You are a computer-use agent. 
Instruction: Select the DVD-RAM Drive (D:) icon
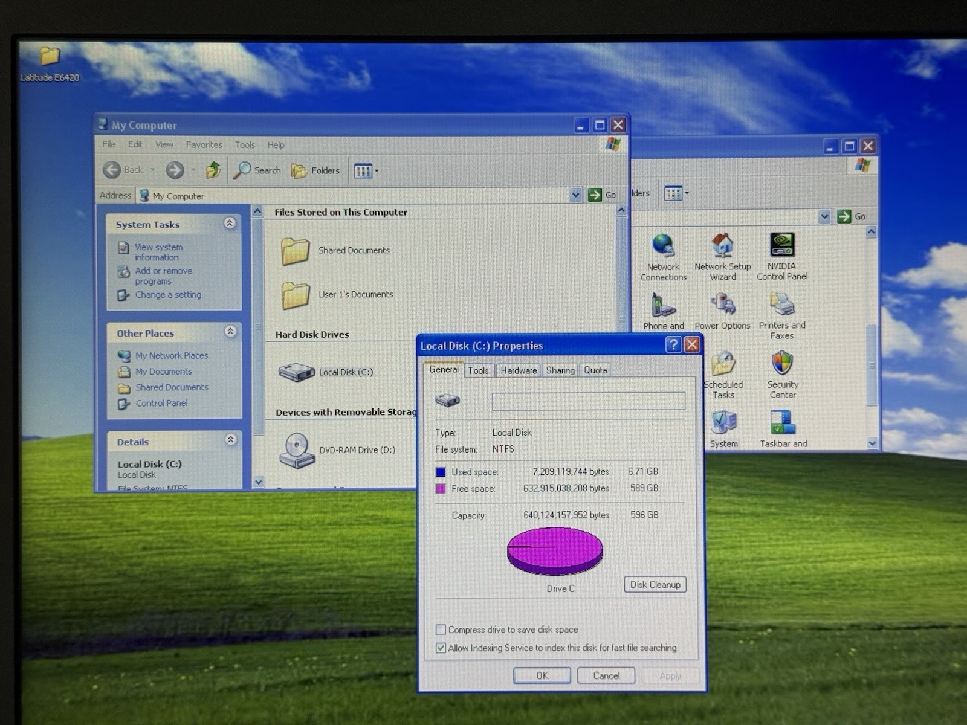[x=297, y=450]
